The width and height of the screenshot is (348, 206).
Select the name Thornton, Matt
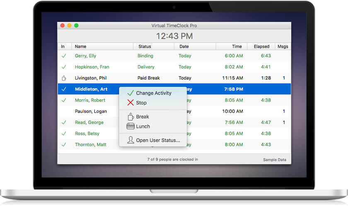click(x=91, y=144)
